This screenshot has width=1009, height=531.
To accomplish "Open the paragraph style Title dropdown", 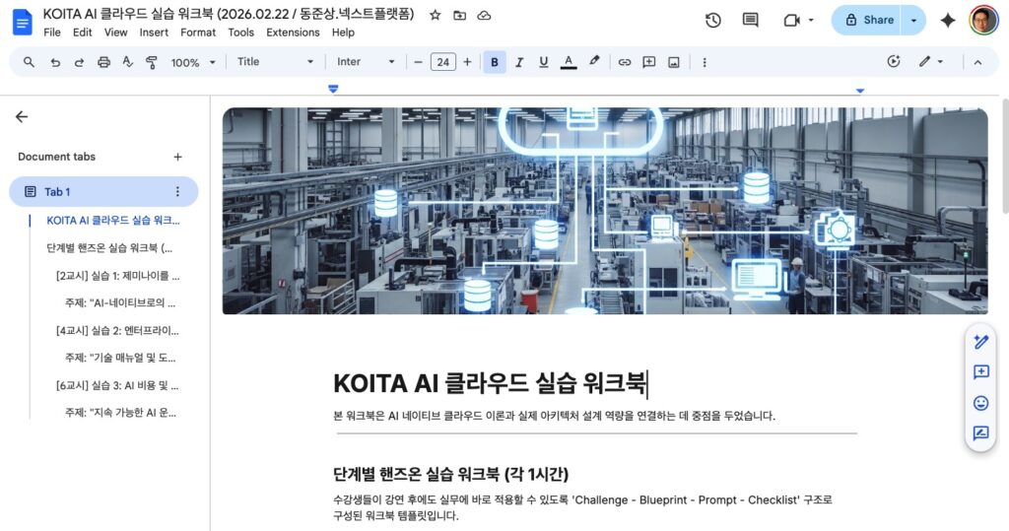I will click(x=275, y=62).
